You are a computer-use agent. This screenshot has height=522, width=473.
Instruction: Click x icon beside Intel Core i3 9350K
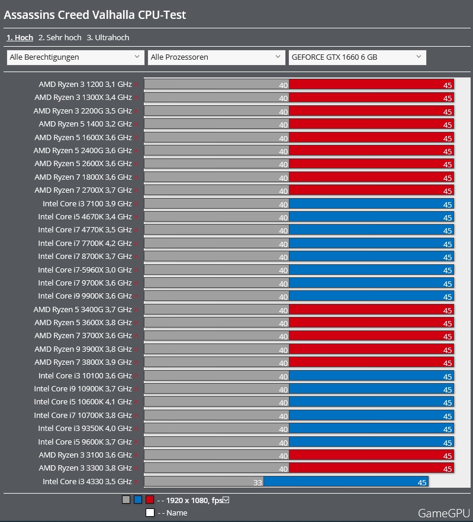(x=136, y=429)
